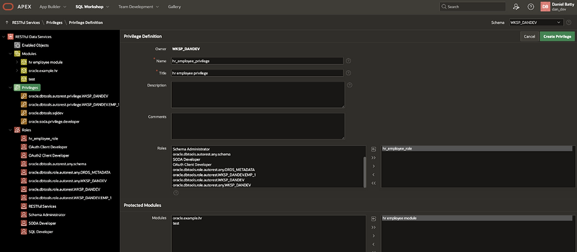Click the schema help icon
The height and width of the screenshot is (252, 577).
[x=569, y=22]
